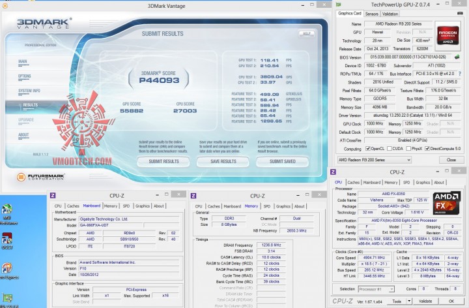The width and height of the screenshot is (469, 308).
Task: Expand the Tools dropdown arrow in CPU-Z
Action: click(409, 301)
